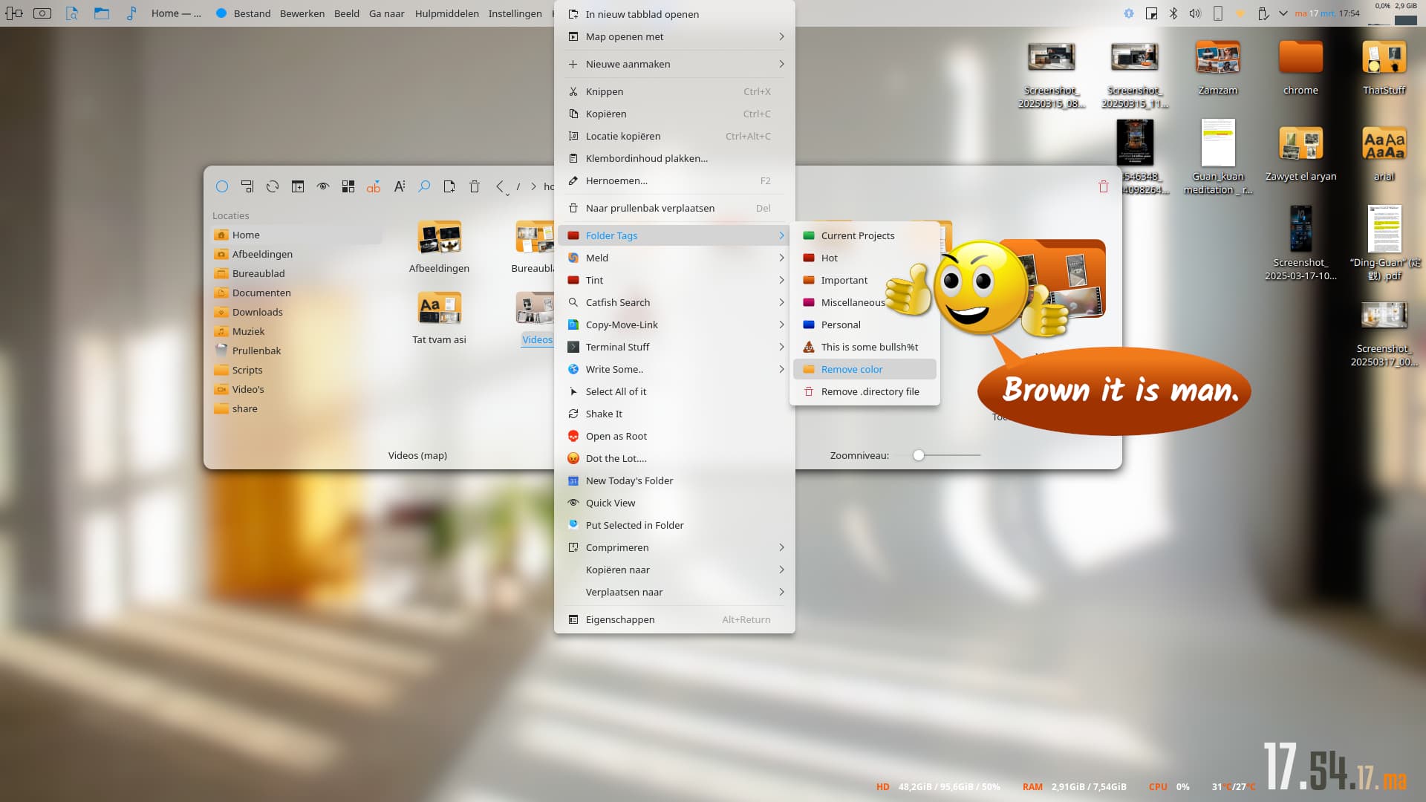
Task: Choose 'Naar prullenbak verplaatsen'
Action: click(x=674, y=208)
